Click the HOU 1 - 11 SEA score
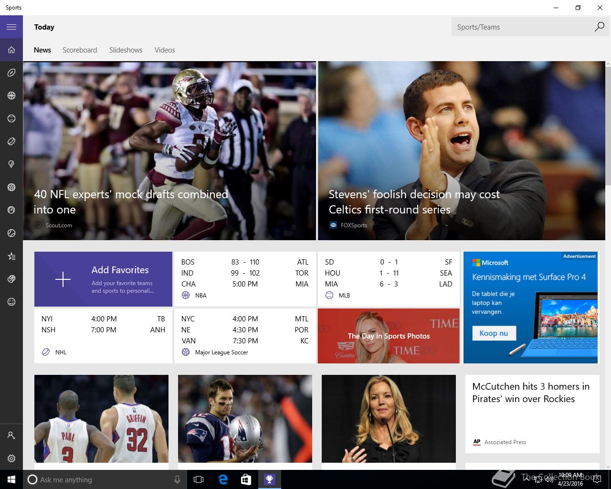 pyautogui.click(x=389, y=273)
